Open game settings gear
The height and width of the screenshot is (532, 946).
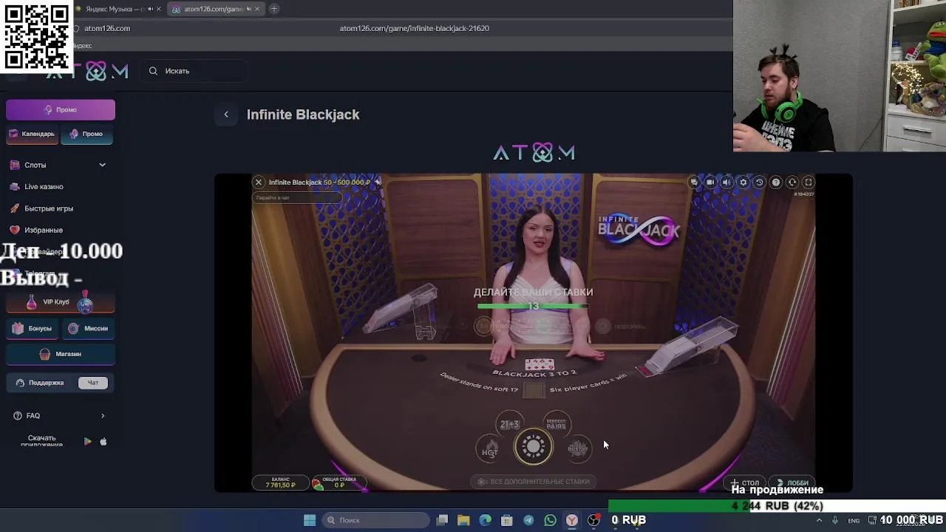point(743,182)
